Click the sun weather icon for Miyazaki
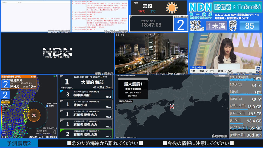The width and height of the screenshot is (263, 148). click(x=172, y=8)
